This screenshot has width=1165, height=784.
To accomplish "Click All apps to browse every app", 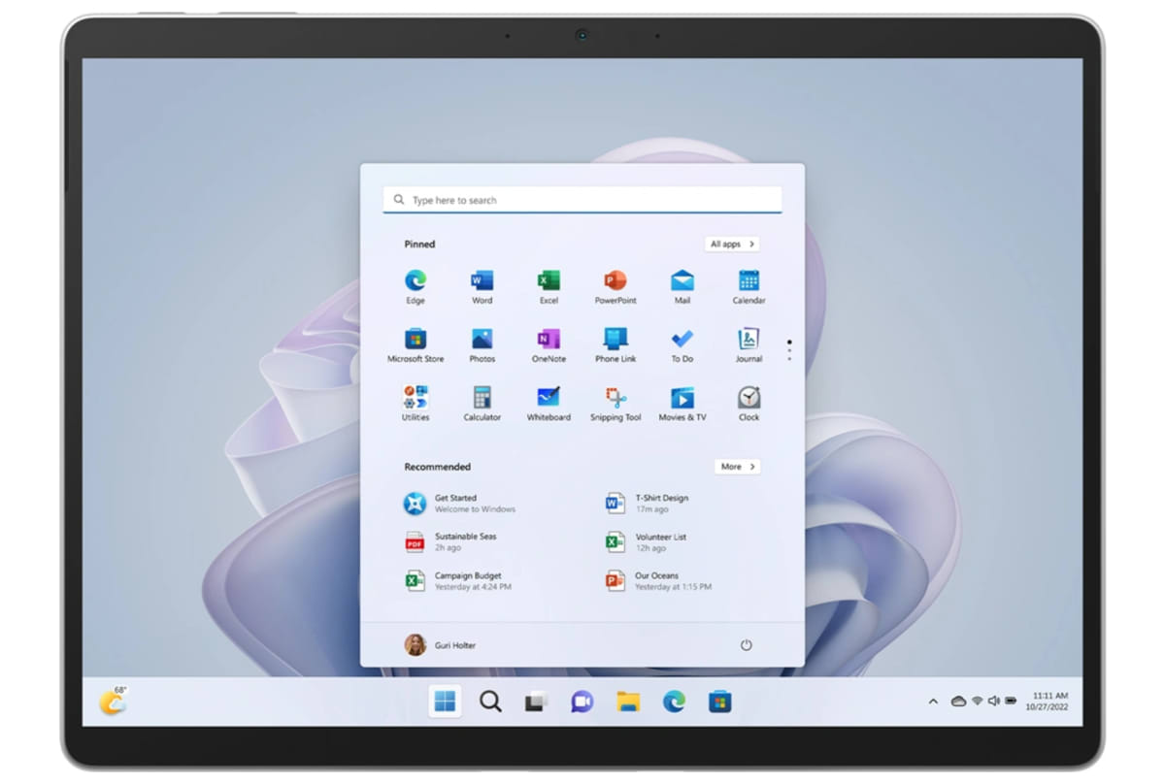I will click(x=733, y=244).
